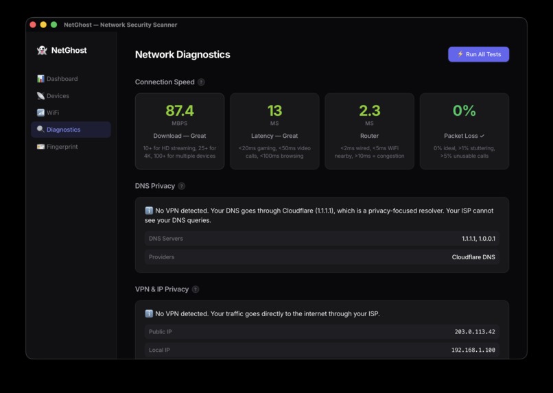The image size is (553, 393).
Task: Open help icon beside Connection Speed
Action: pyautogui.click(x=201, y=82)
